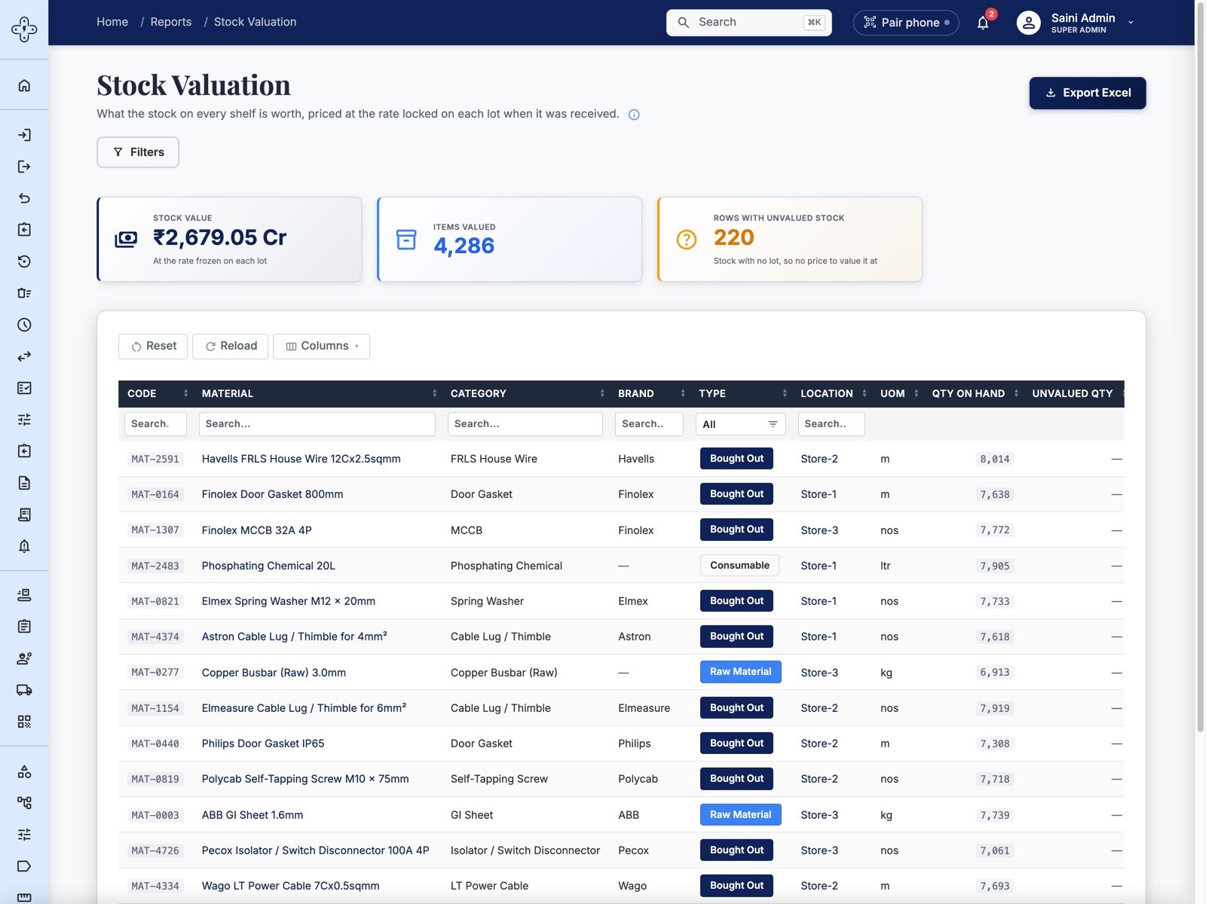Click the undo-arrow return sidebar icon
The width and height of the screenshot is (1206, 904).
click(24, 198)
